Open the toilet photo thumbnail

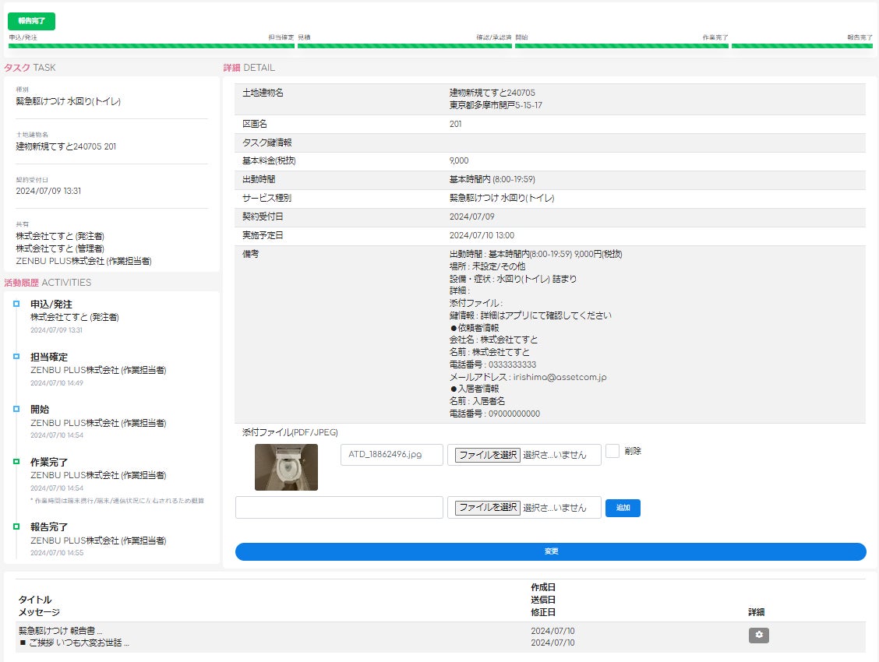[x=286, y=467]
